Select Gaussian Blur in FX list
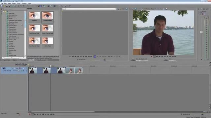 pyautogui.click(x=12, y=50)
